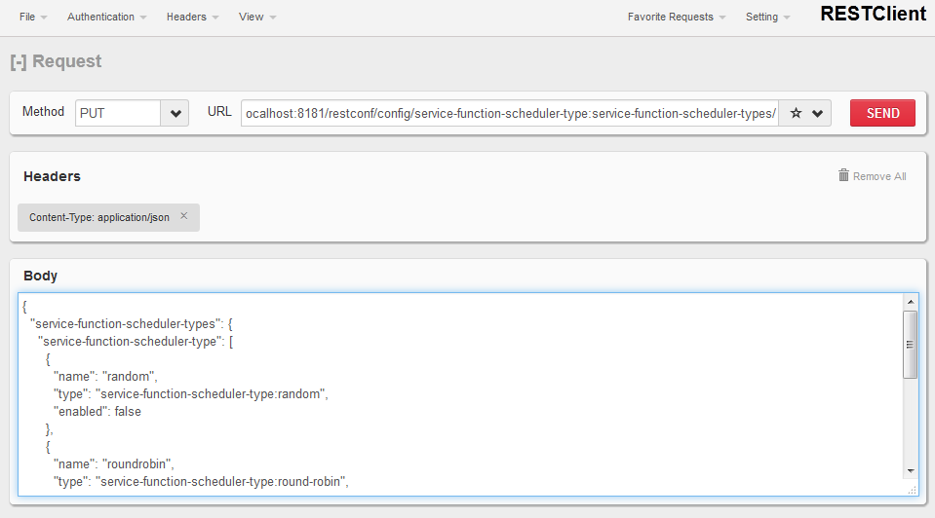Open the Headers menu
Viewport: 935px width, 518px height.
(x=193, y=17)
